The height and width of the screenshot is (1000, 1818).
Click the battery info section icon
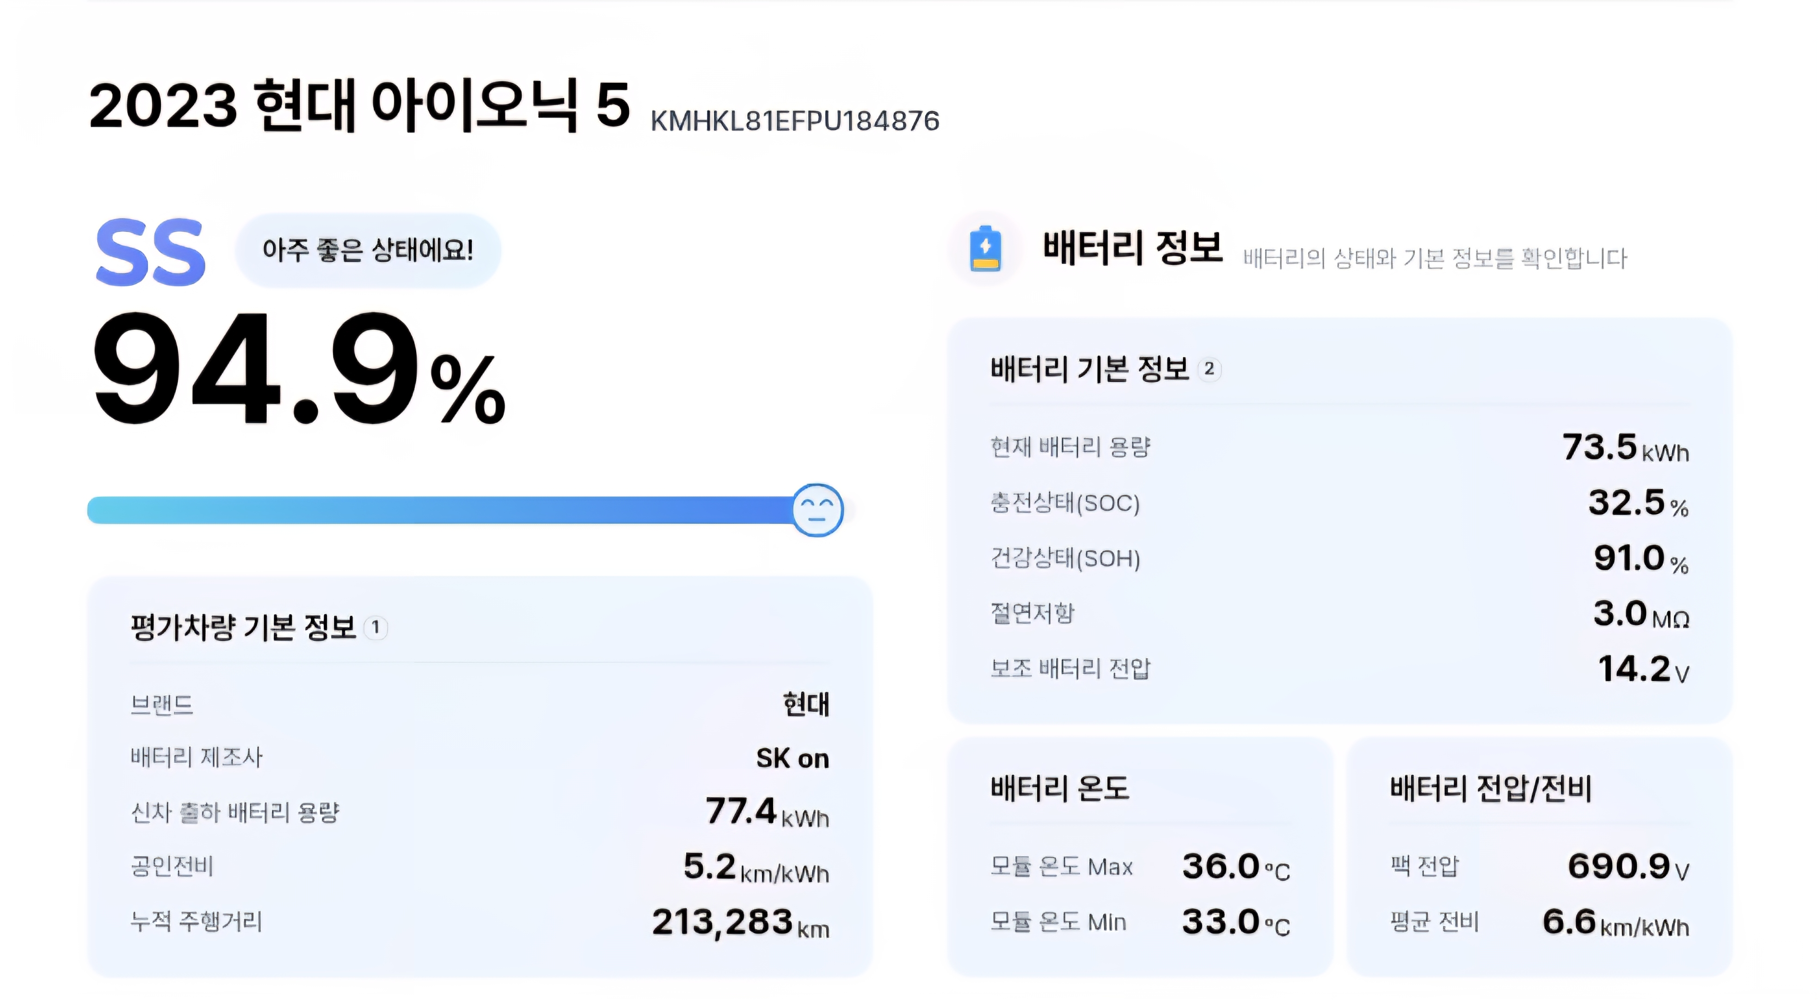point(985,248)
